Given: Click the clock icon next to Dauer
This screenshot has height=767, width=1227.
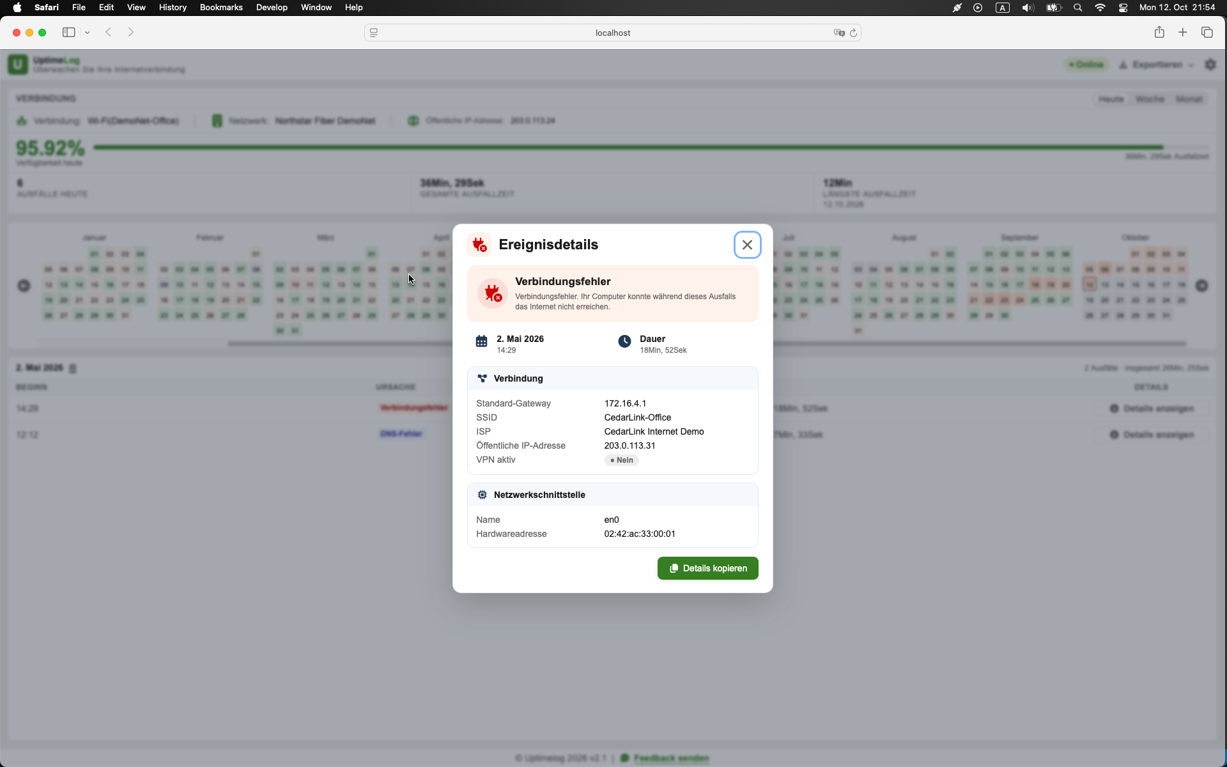Looking at the screenshot, I should click(624, 341).
